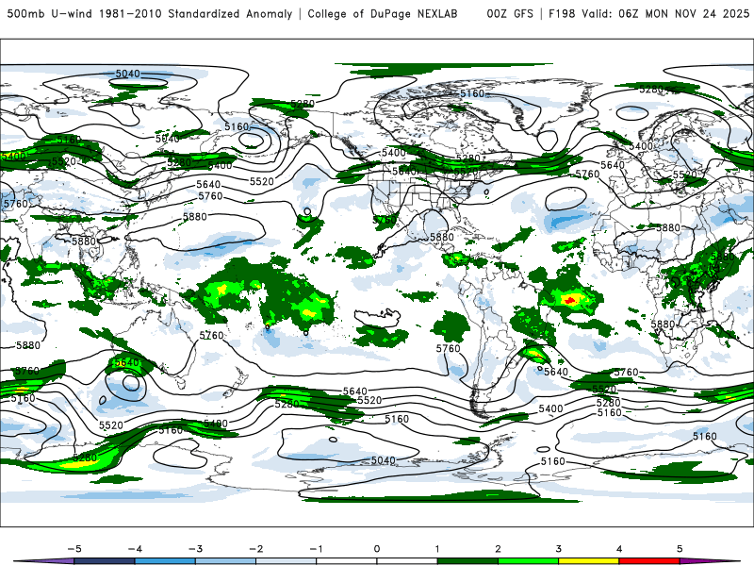
Task: Click the positive "2" colorbar tick label
Action: coord(498,549)
